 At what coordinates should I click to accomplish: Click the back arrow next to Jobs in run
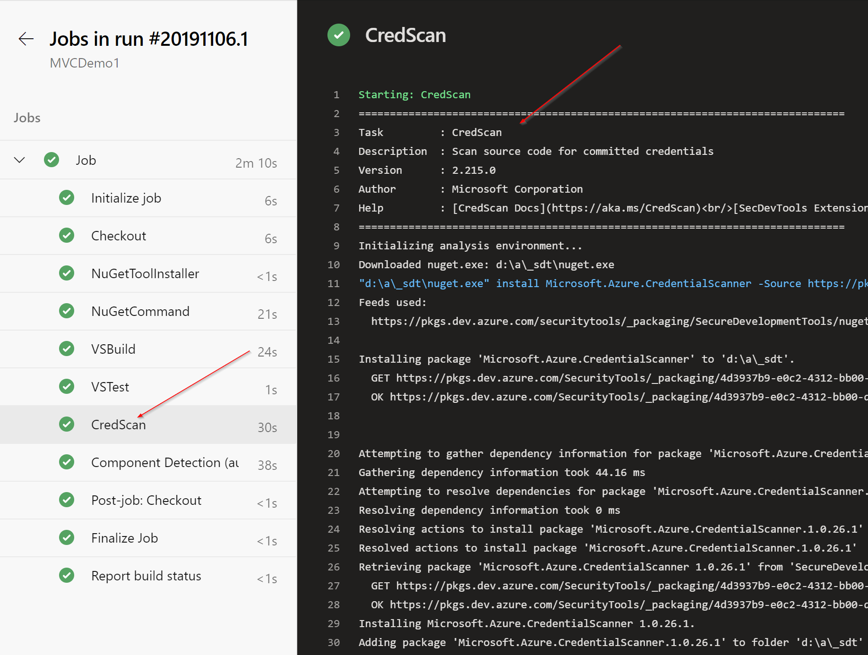[x=26, y=39]
